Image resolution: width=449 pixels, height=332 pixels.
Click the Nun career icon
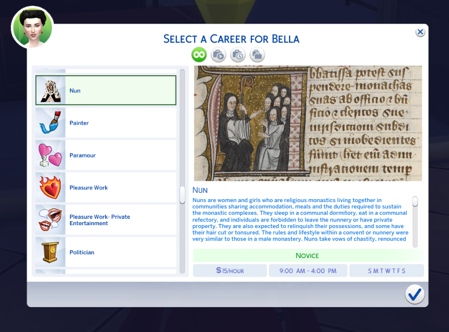pyautogui.click(x=50, y=91)
